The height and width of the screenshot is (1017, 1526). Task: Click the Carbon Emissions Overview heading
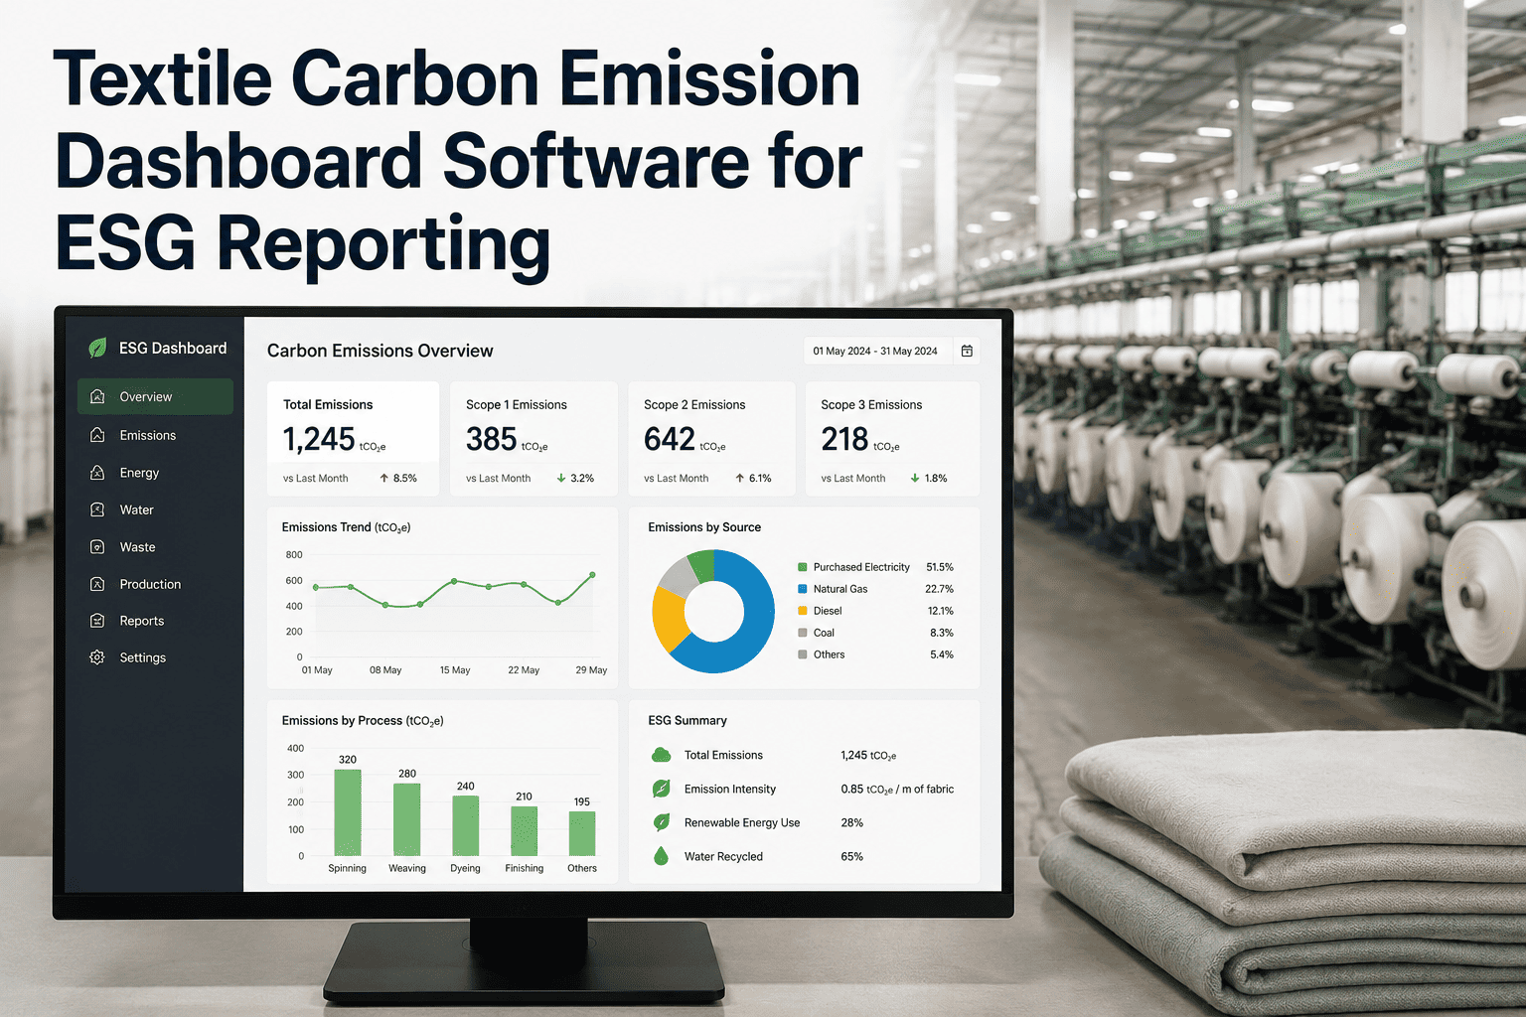pyautogui.click(x=381, y=351)
